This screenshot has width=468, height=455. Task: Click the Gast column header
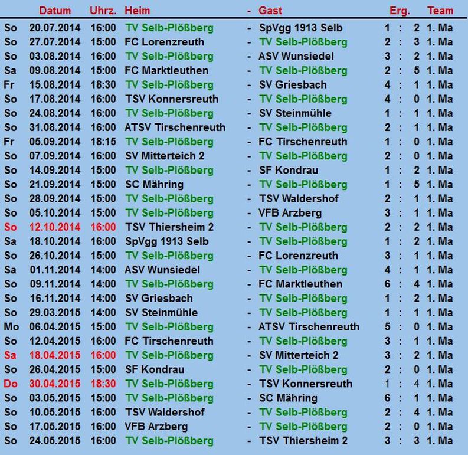coord(270,11)
